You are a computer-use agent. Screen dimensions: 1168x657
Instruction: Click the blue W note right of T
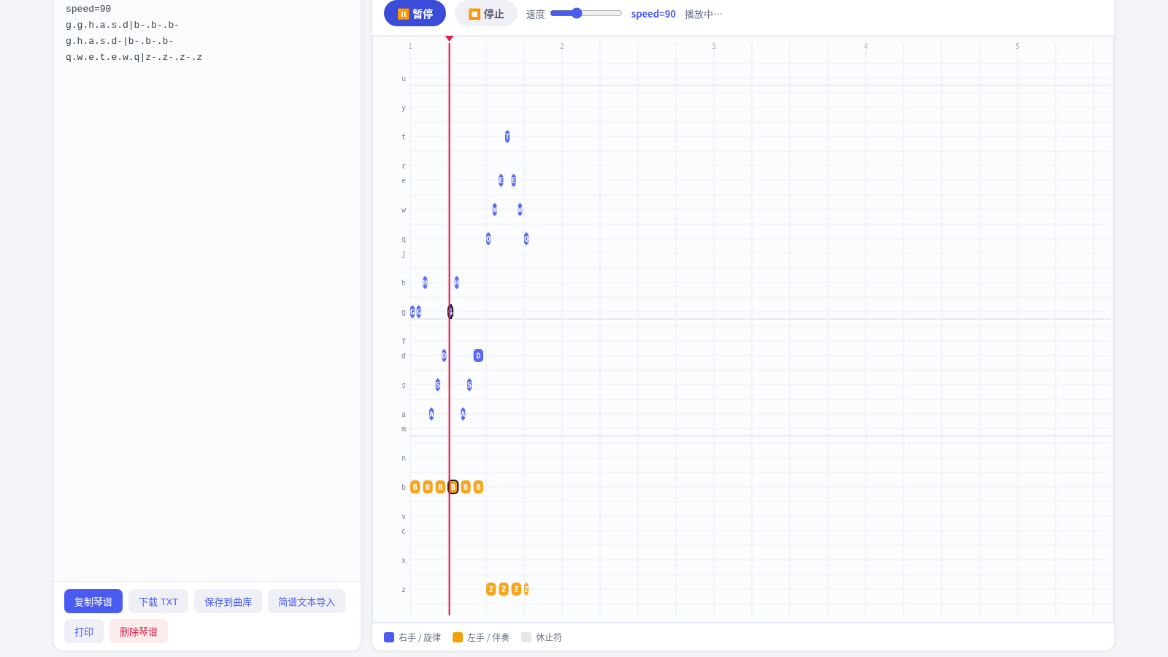[520, 210]
